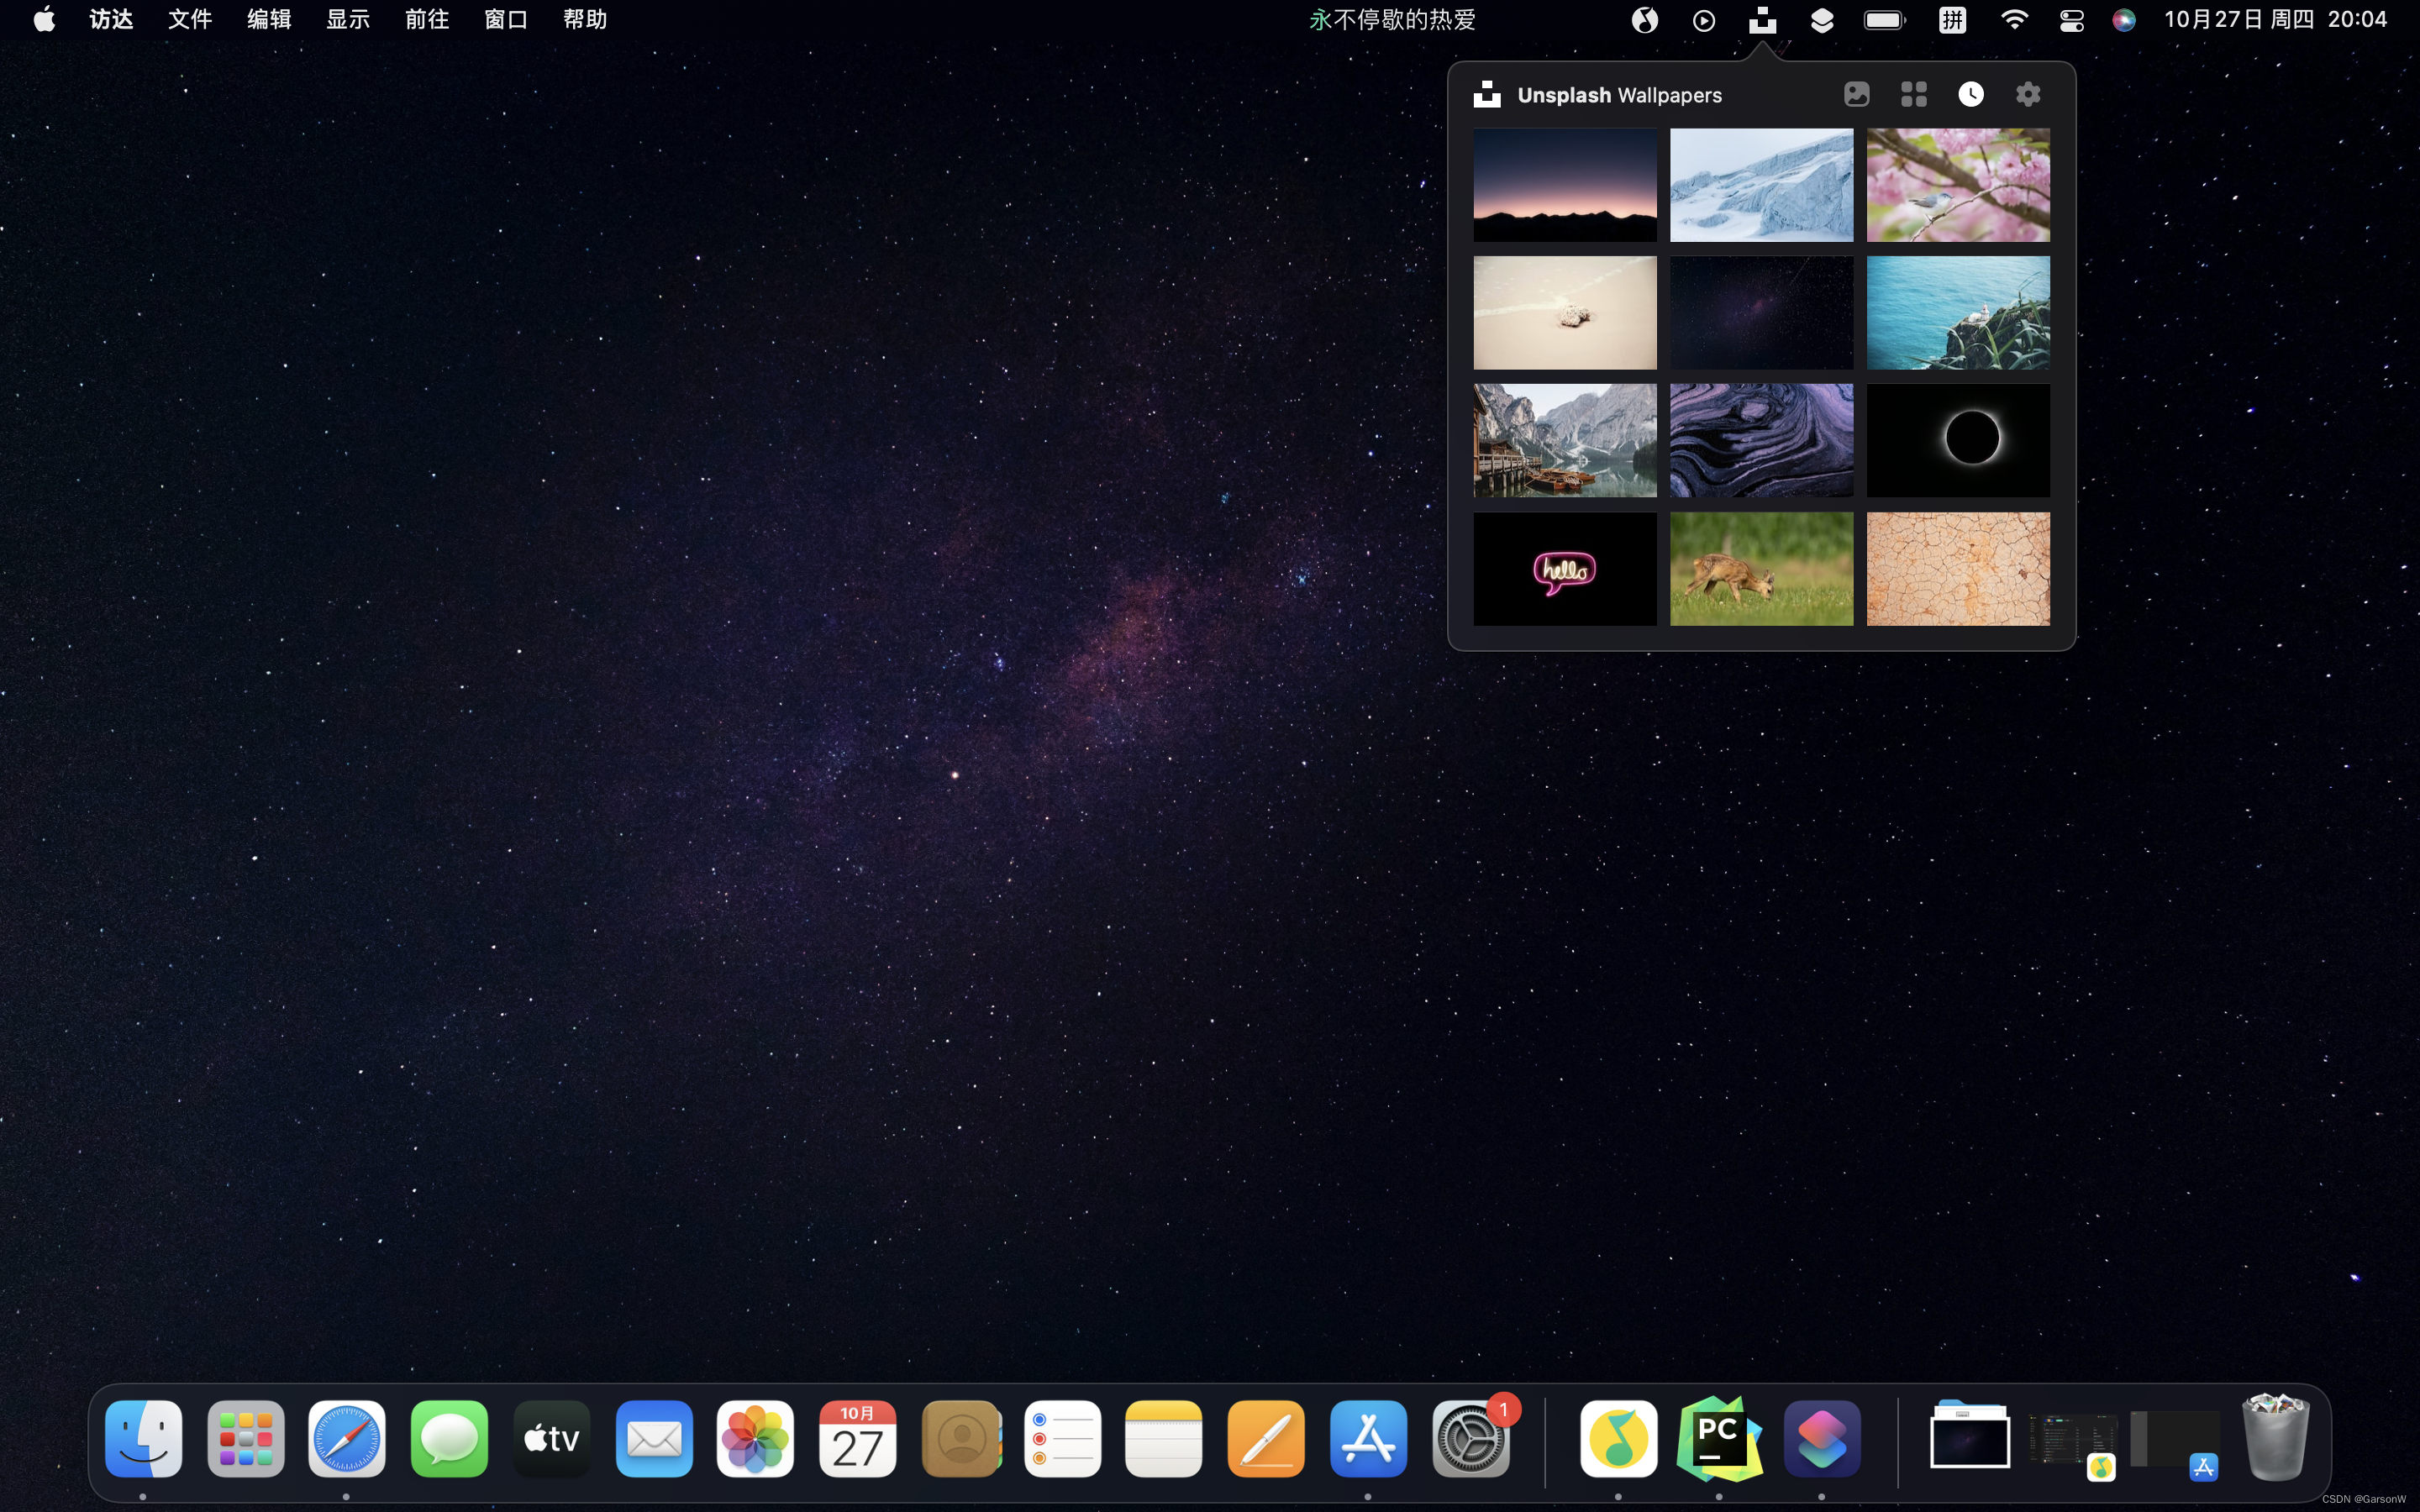Open the Unsplash Wallpapers settings gear
This screenshot has height=1512, width=2420.
(2027, 94)
